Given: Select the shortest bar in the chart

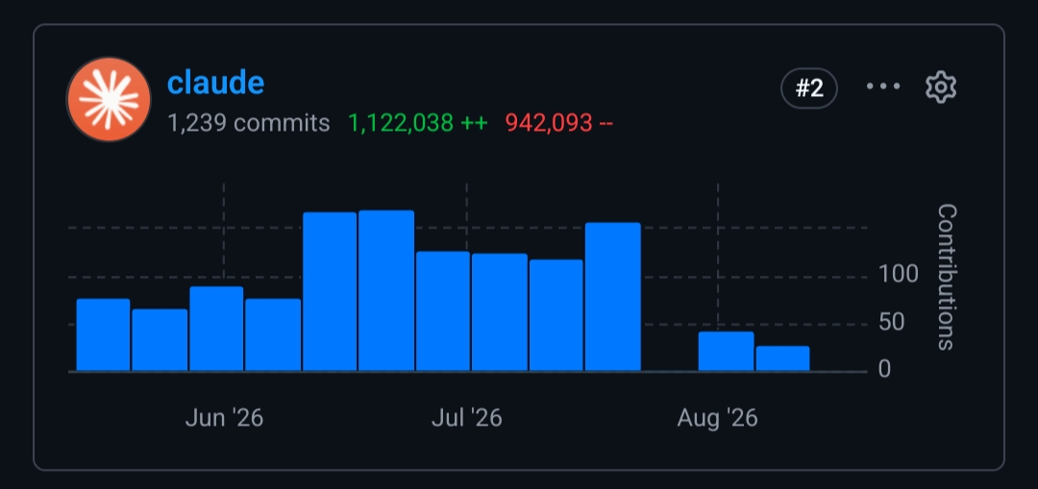Looking at the screenshot, I should [x=782, y=358].
